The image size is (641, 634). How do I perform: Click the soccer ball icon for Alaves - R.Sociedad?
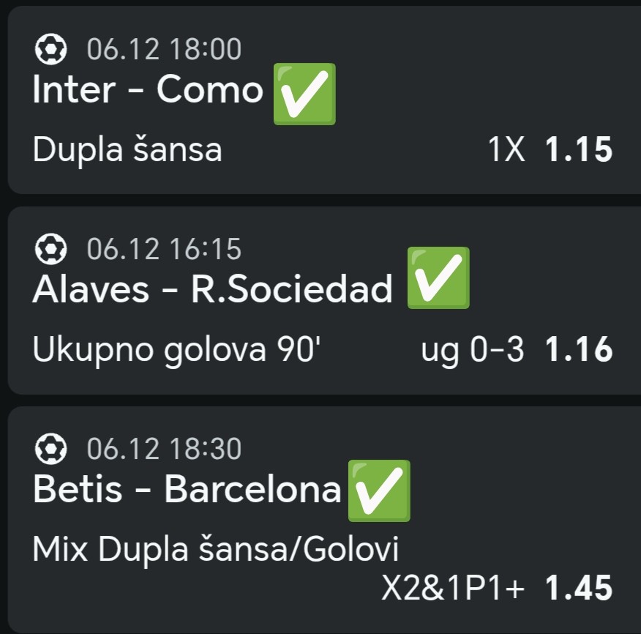50,250
